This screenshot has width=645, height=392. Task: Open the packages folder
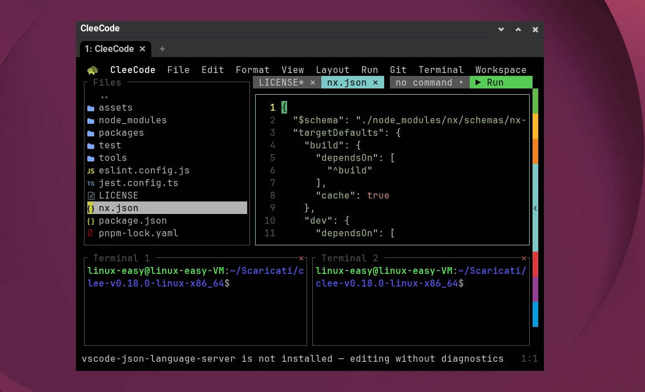coord(116,133)
